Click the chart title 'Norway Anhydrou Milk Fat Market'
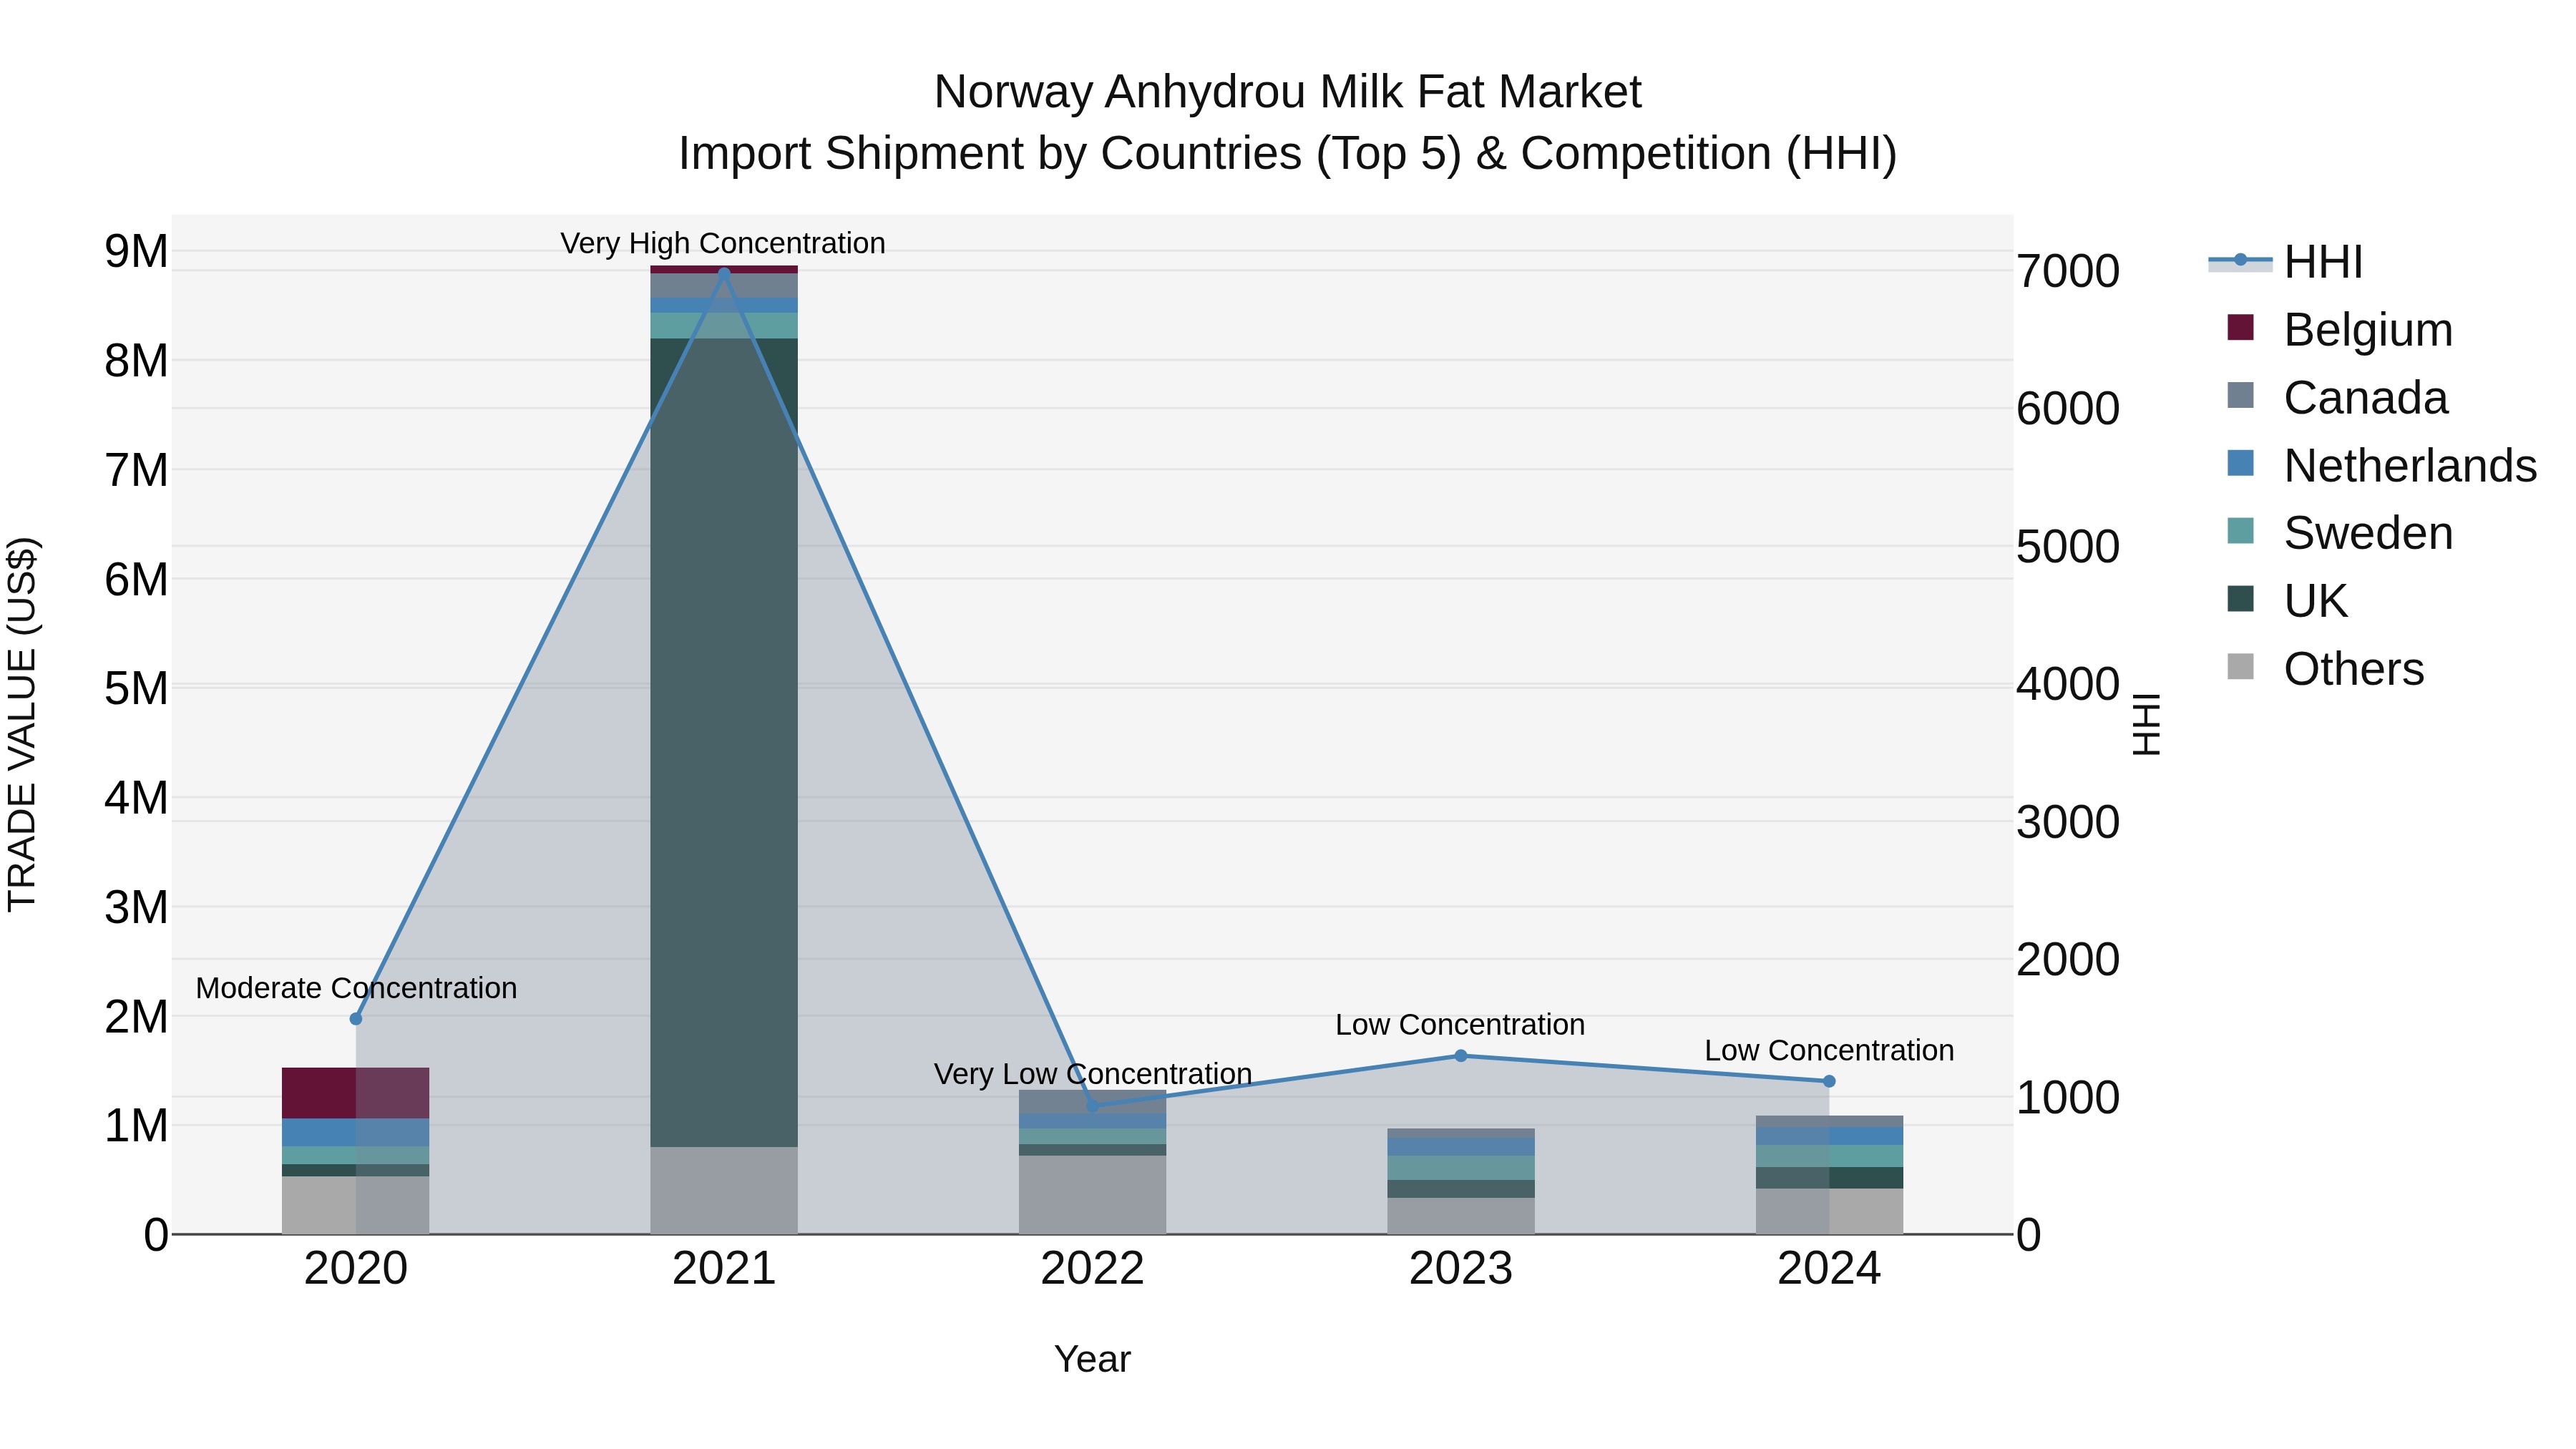The height and width of the screenshot is (1449, 2576). [1287, 92]
